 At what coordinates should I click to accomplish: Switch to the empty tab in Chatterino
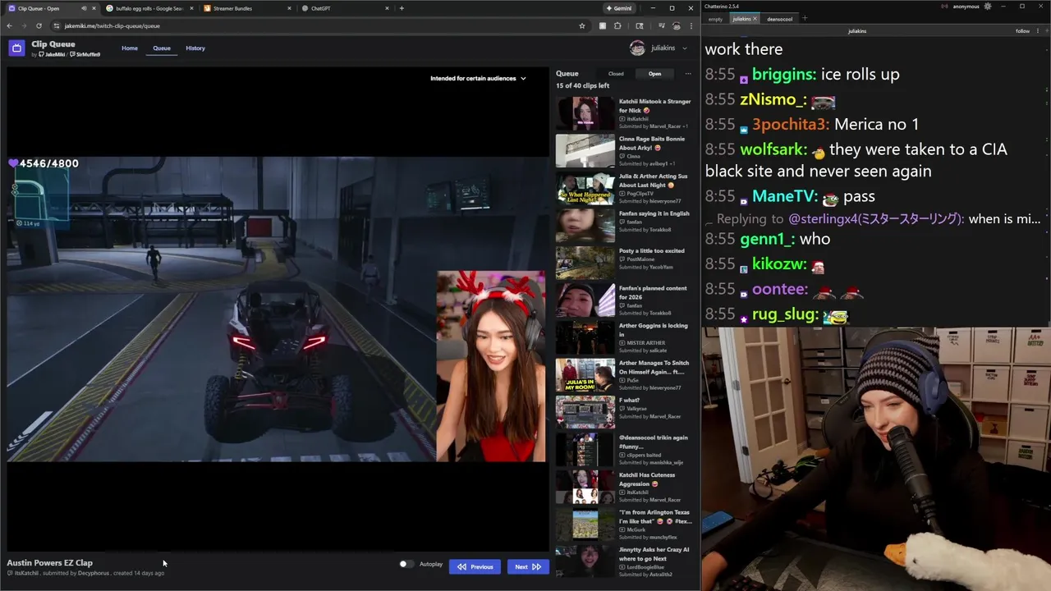(x=716, y=19)
